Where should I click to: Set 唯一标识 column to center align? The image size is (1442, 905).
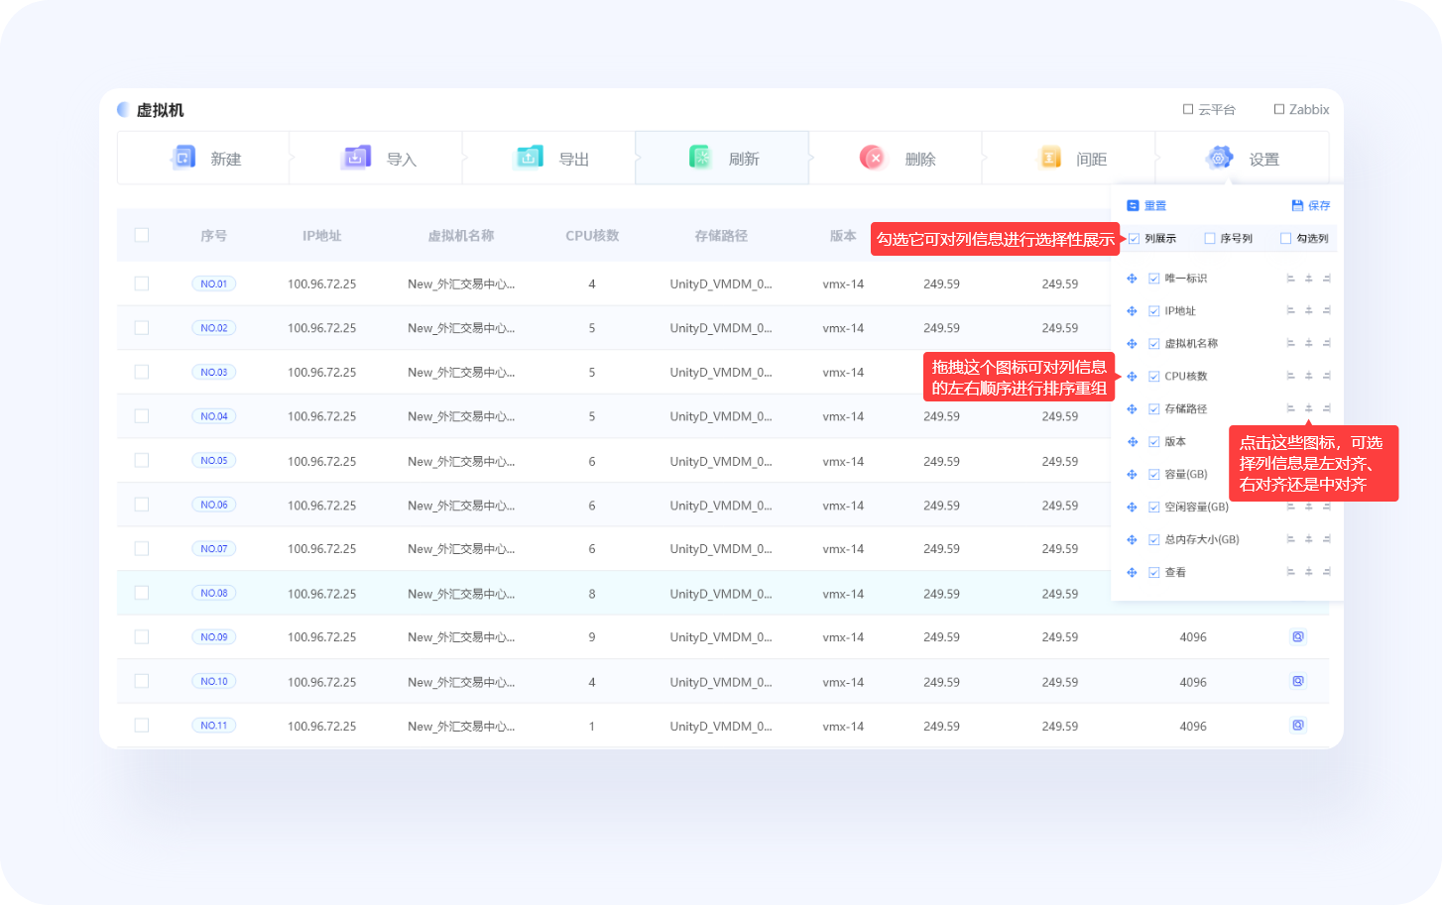click(1309, 279)
